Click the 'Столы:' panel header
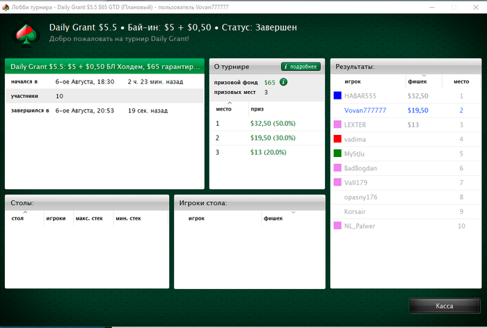 tap(87, 203)
